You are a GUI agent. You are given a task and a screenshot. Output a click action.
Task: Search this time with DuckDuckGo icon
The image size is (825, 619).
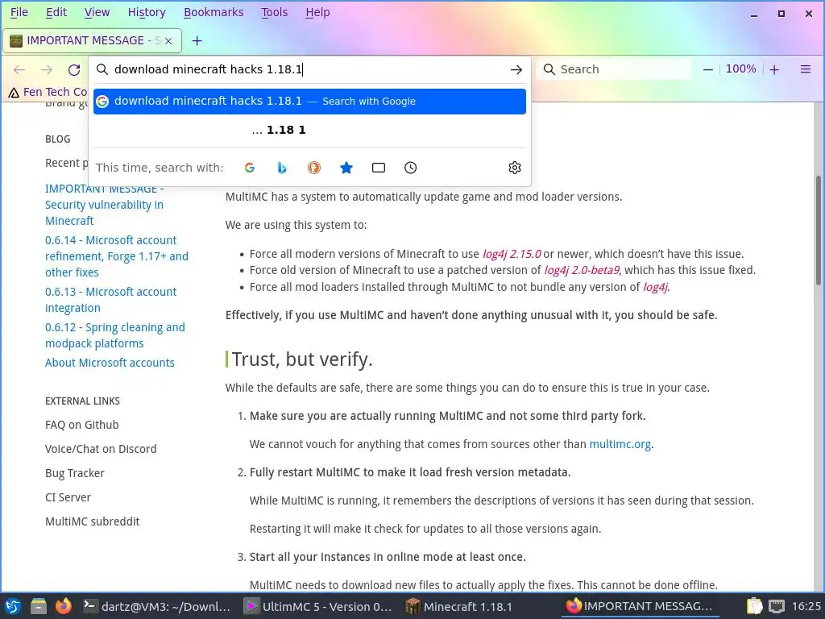click(x=314, y=168)
